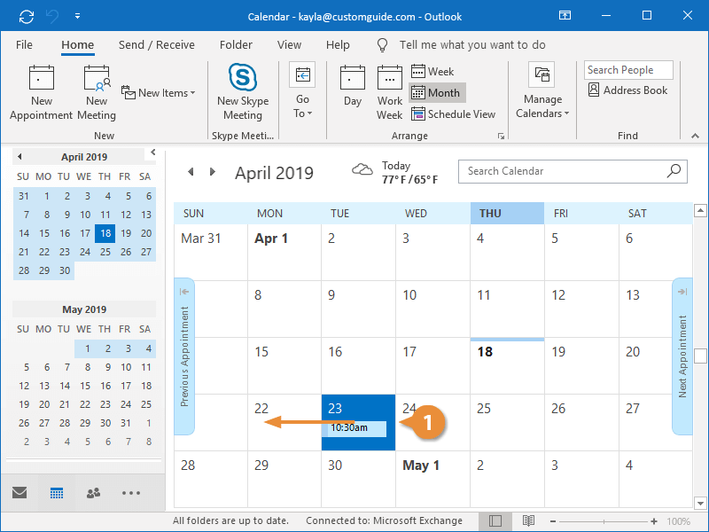Click the Tell me what you want to do box
This screenshot has height=532, width=709.
(x=472, y=45)
